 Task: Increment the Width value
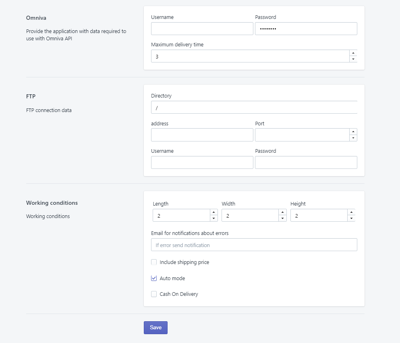tap(283, 212)
